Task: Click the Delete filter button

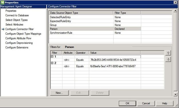Action: click(100, 93)
